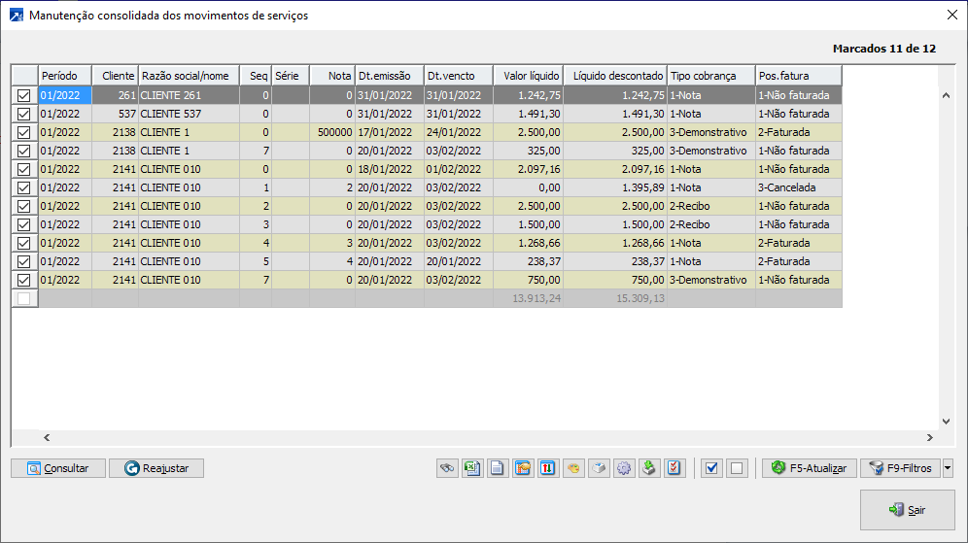Screen dimensions: 968x543
Task: Click the blank document icon
Action: (498, 468)
